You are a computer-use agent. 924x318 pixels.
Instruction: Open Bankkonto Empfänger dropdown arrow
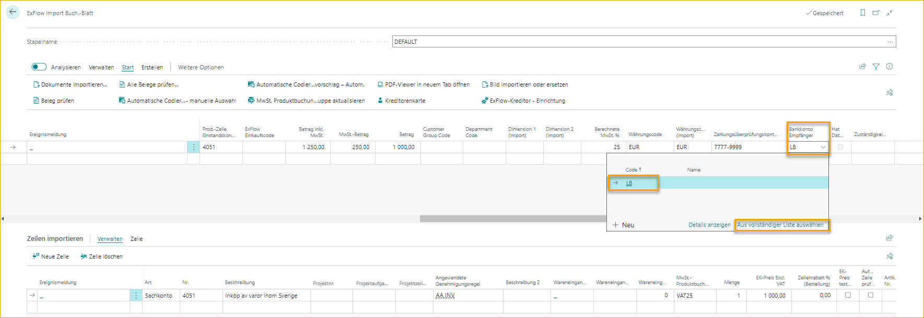coord(823,147)
